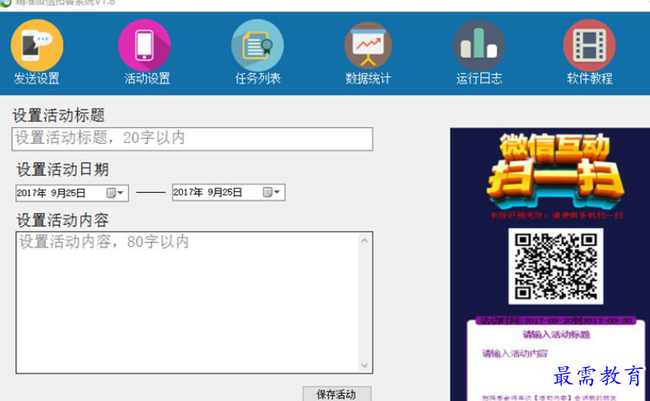This screenshot has width=650, height=401.
Task: Click 请输入活动标题 in the preview
Action: pos(556,335)
